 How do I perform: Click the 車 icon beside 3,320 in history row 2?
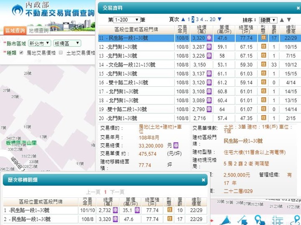tap(115, 219)
